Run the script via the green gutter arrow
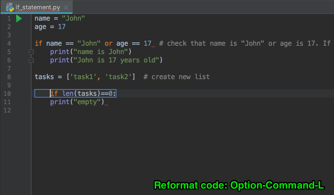334x195 pixels. pyautogui.click(x=19, y=18)
